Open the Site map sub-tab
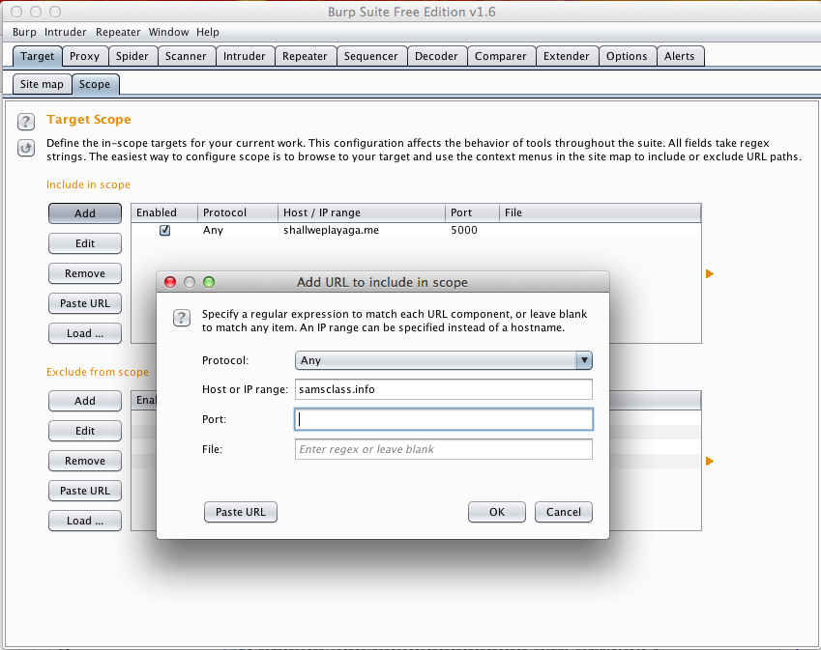The image size is (821, 650). coord(42,84)
